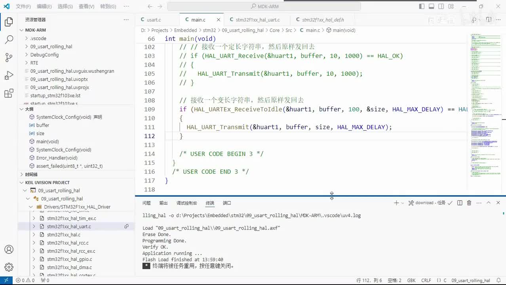506x285 pixels.
Task: Open the 转到(G) menu
Action: tap(108, 6)
